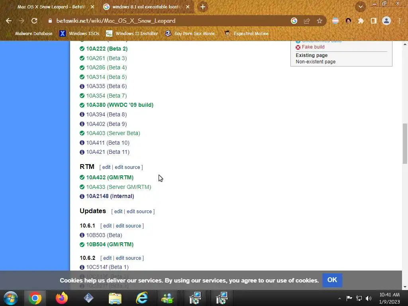Go back to the previous page
This screenshot has width=408, height=306.
(9, 21)
